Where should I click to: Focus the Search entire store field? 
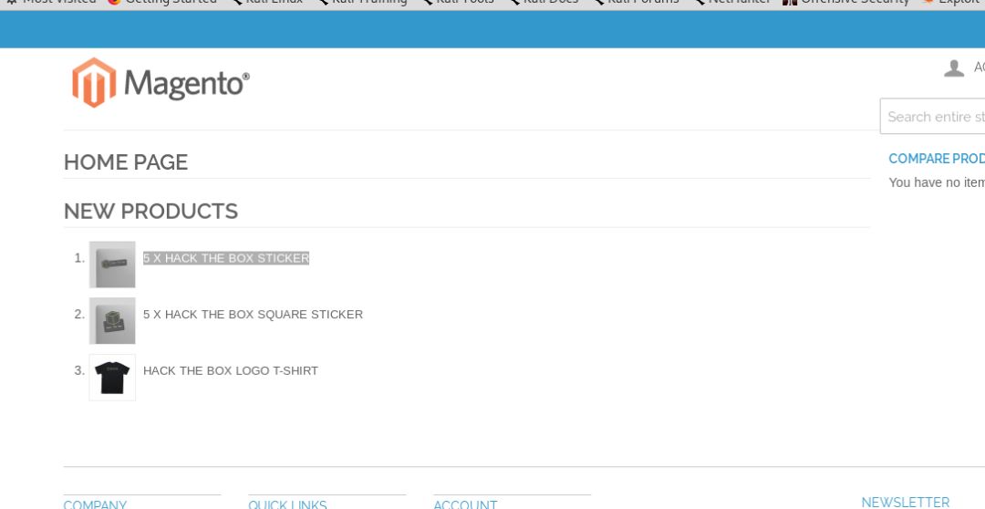click(x=933, y=116)
